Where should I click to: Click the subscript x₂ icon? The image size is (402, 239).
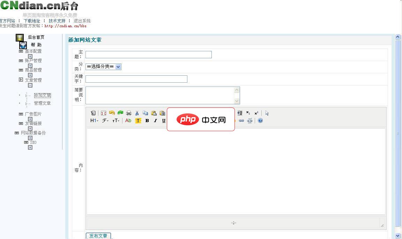click(248, 113)
